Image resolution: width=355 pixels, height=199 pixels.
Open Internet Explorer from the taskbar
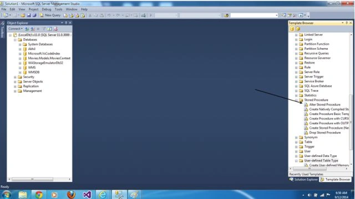pyautogui.click(x=103, y=195)
